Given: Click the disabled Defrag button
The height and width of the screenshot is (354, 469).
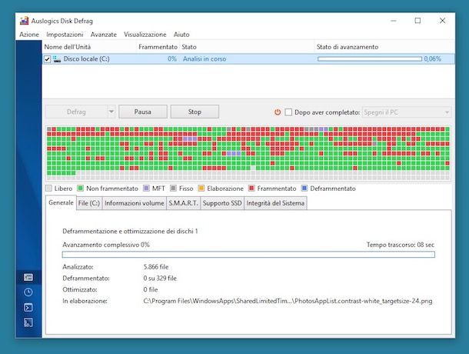Looking at the screenshot, I should pos(76,112).
